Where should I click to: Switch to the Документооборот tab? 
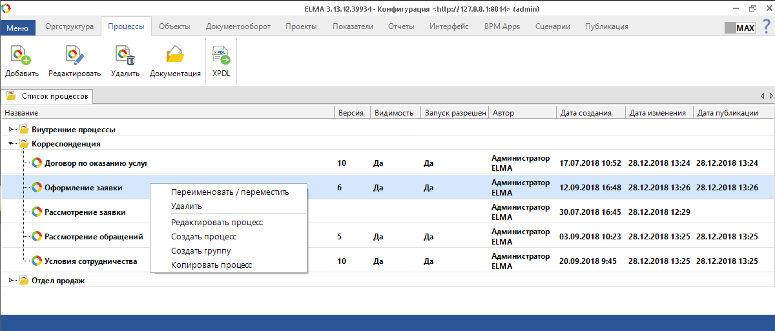click(x=238, y=26)
